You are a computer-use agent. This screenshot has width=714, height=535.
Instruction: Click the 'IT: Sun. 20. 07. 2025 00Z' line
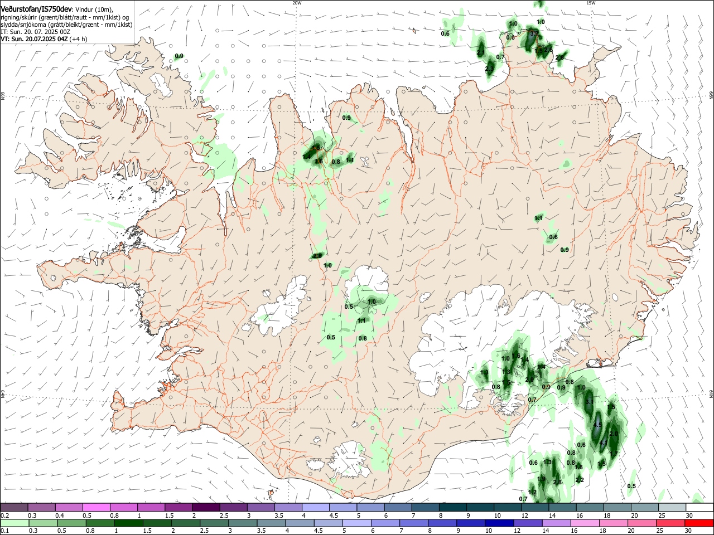point(35,32)
